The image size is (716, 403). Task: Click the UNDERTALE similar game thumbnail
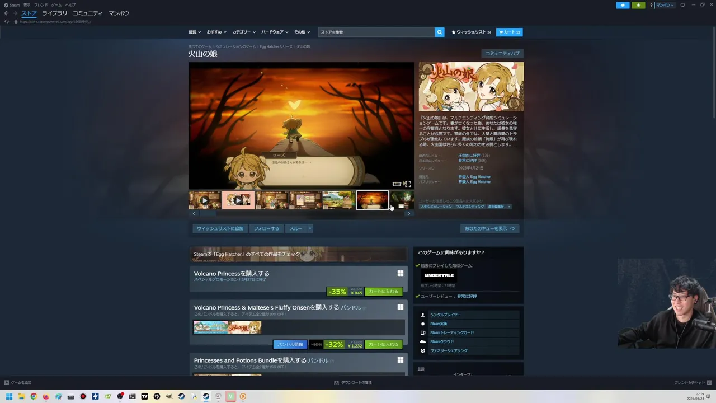click(439, 275)
